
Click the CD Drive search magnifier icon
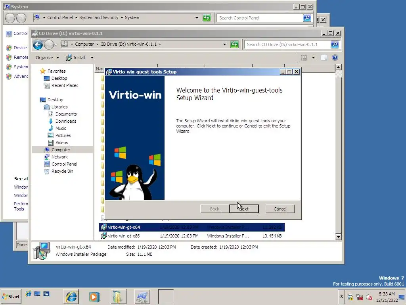pos(335,44)
